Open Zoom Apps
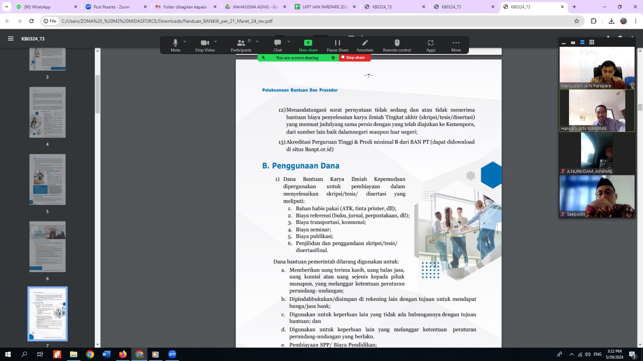The width and height of the screenshot is (643, 361). (431, 45)
